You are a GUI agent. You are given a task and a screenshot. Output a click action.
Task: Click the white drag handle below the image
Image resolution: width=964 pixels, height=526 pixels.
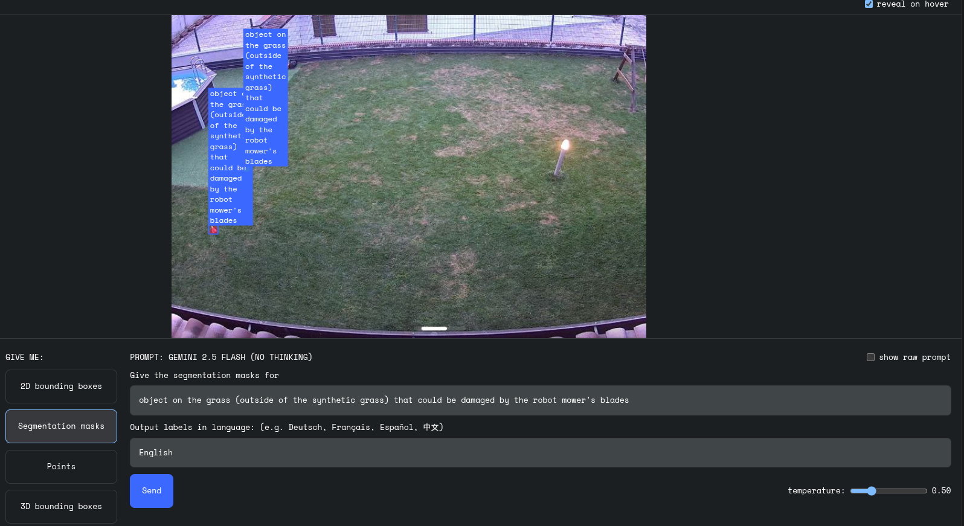[434, 329]
